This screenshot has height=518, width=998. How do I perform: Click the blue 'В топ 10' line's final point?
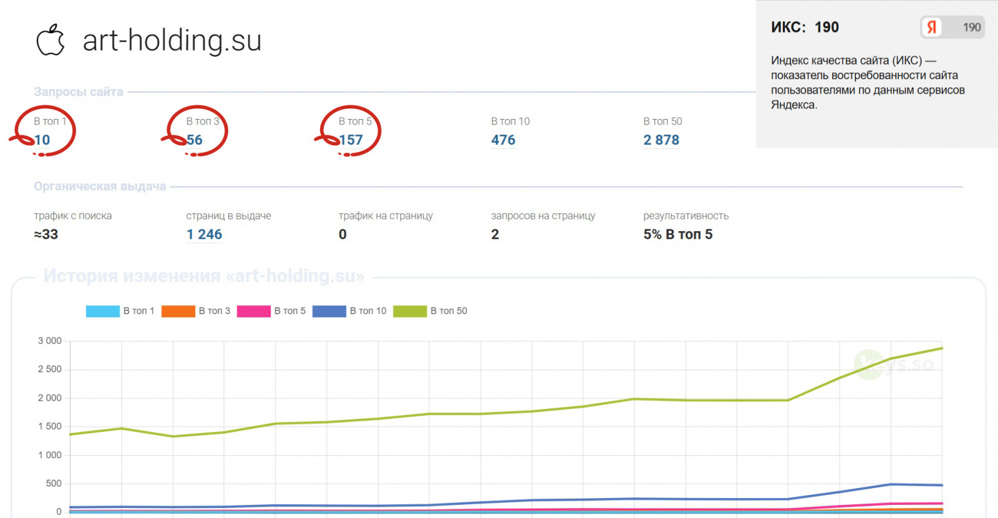click(x=942, y=485)
